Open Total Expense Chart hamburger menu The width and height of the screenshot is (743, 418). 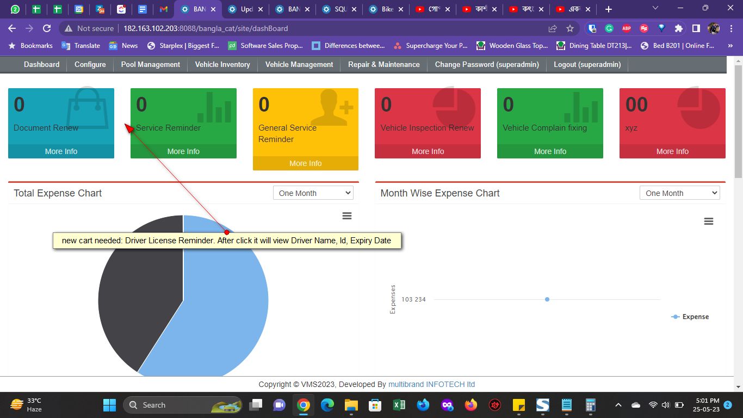tap(346, 216)
